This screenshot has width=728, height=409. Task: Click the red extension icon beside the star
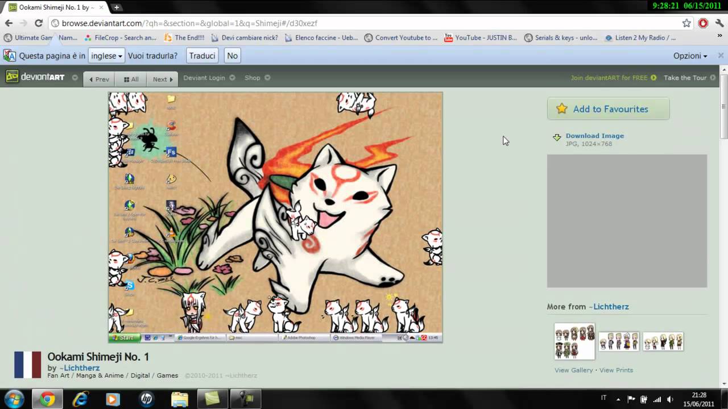[704, 23]
